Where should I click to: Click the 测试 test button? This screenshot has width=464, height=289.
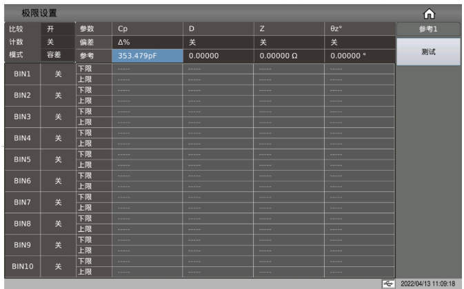click(428, 52)
